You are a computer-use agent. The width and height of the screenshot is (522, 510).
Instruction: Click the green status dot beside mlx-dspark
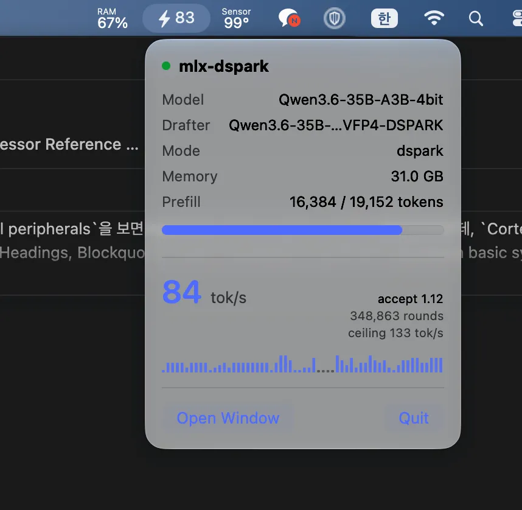166,66
